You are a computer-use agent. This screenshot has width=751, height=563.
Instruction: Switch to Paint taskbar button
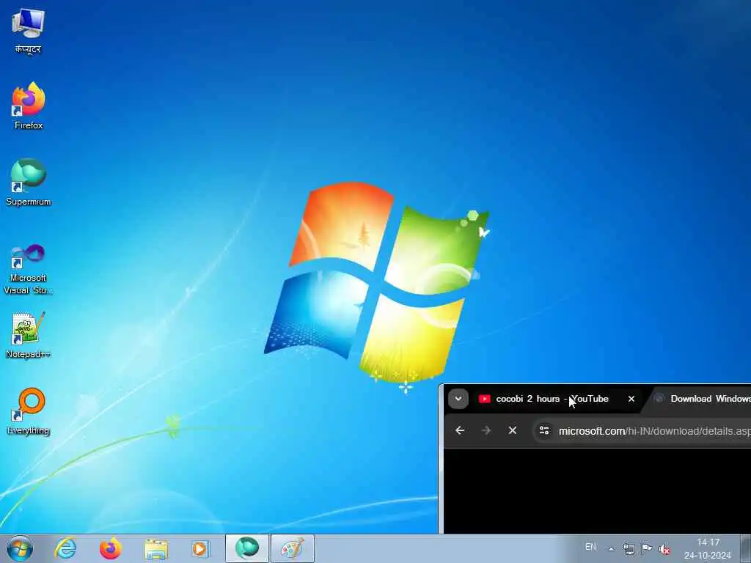click(x=292, y=548)
